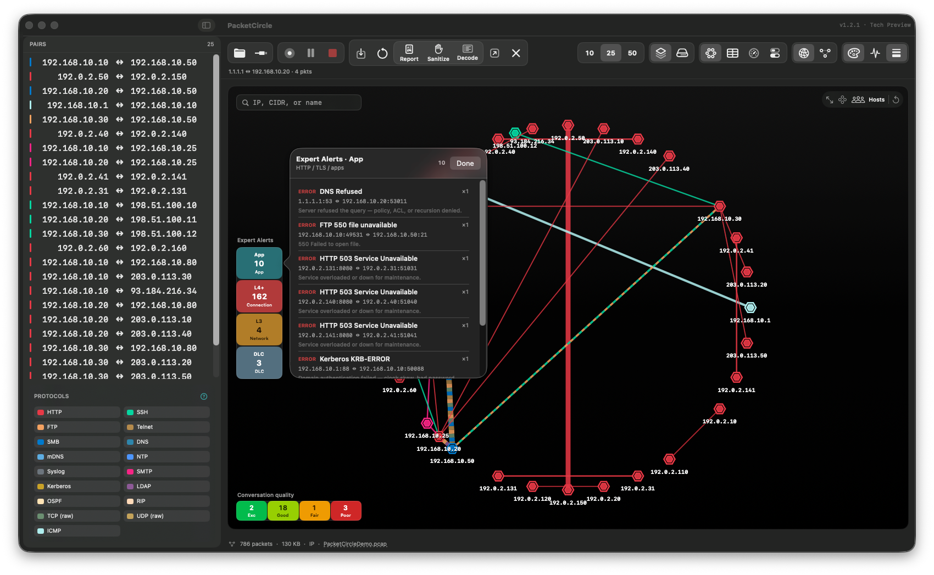Image resolution: width=934 pixels, height=575 pixels.
Task: Reload the capture with circular arrow
Action: tap(382, 53)
